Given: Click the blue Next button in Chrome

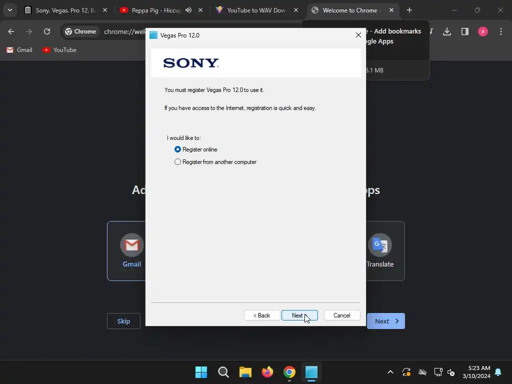Looking at the screenshot, I should [386, 321].
